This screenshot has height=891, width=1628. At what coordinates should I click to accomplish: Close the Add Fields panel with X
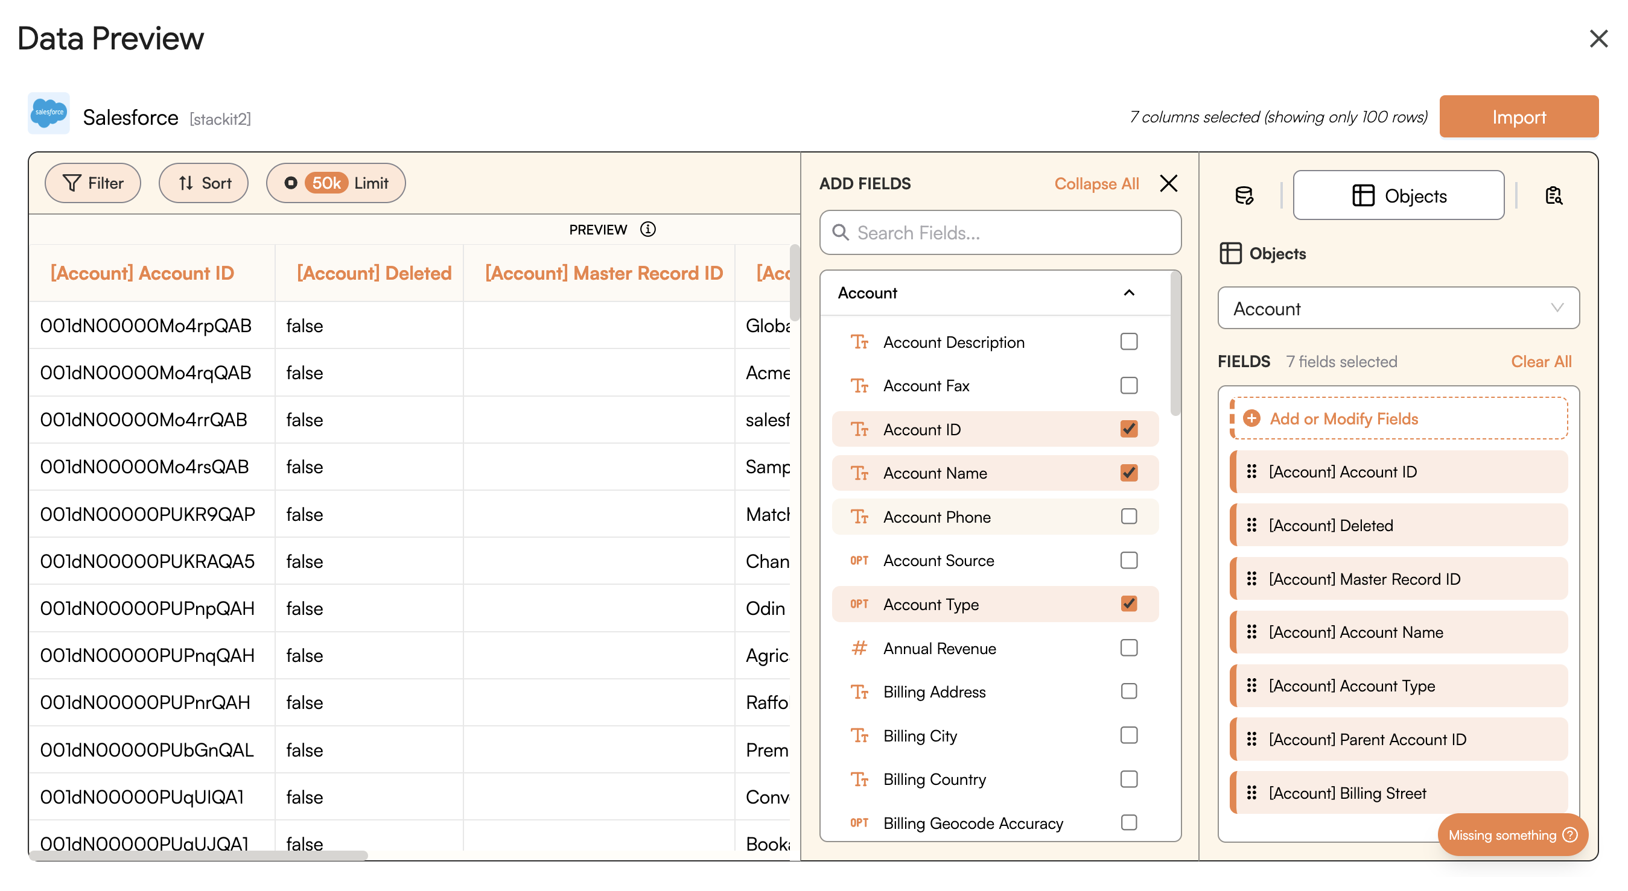pos(1169,184)
